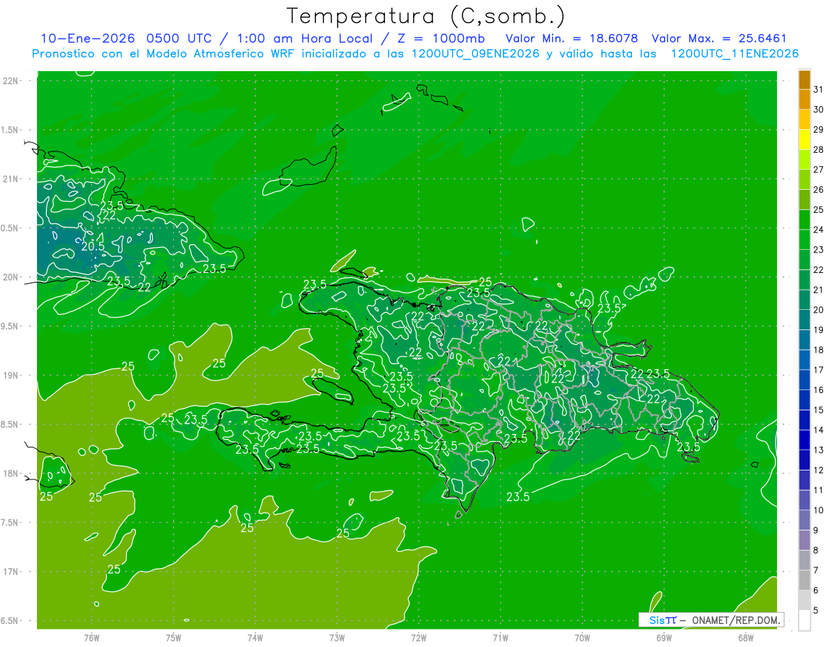This screenshot has height=647, width=837.
Task: Click the '75W' longitude axis label
Action: pos(174,638)
